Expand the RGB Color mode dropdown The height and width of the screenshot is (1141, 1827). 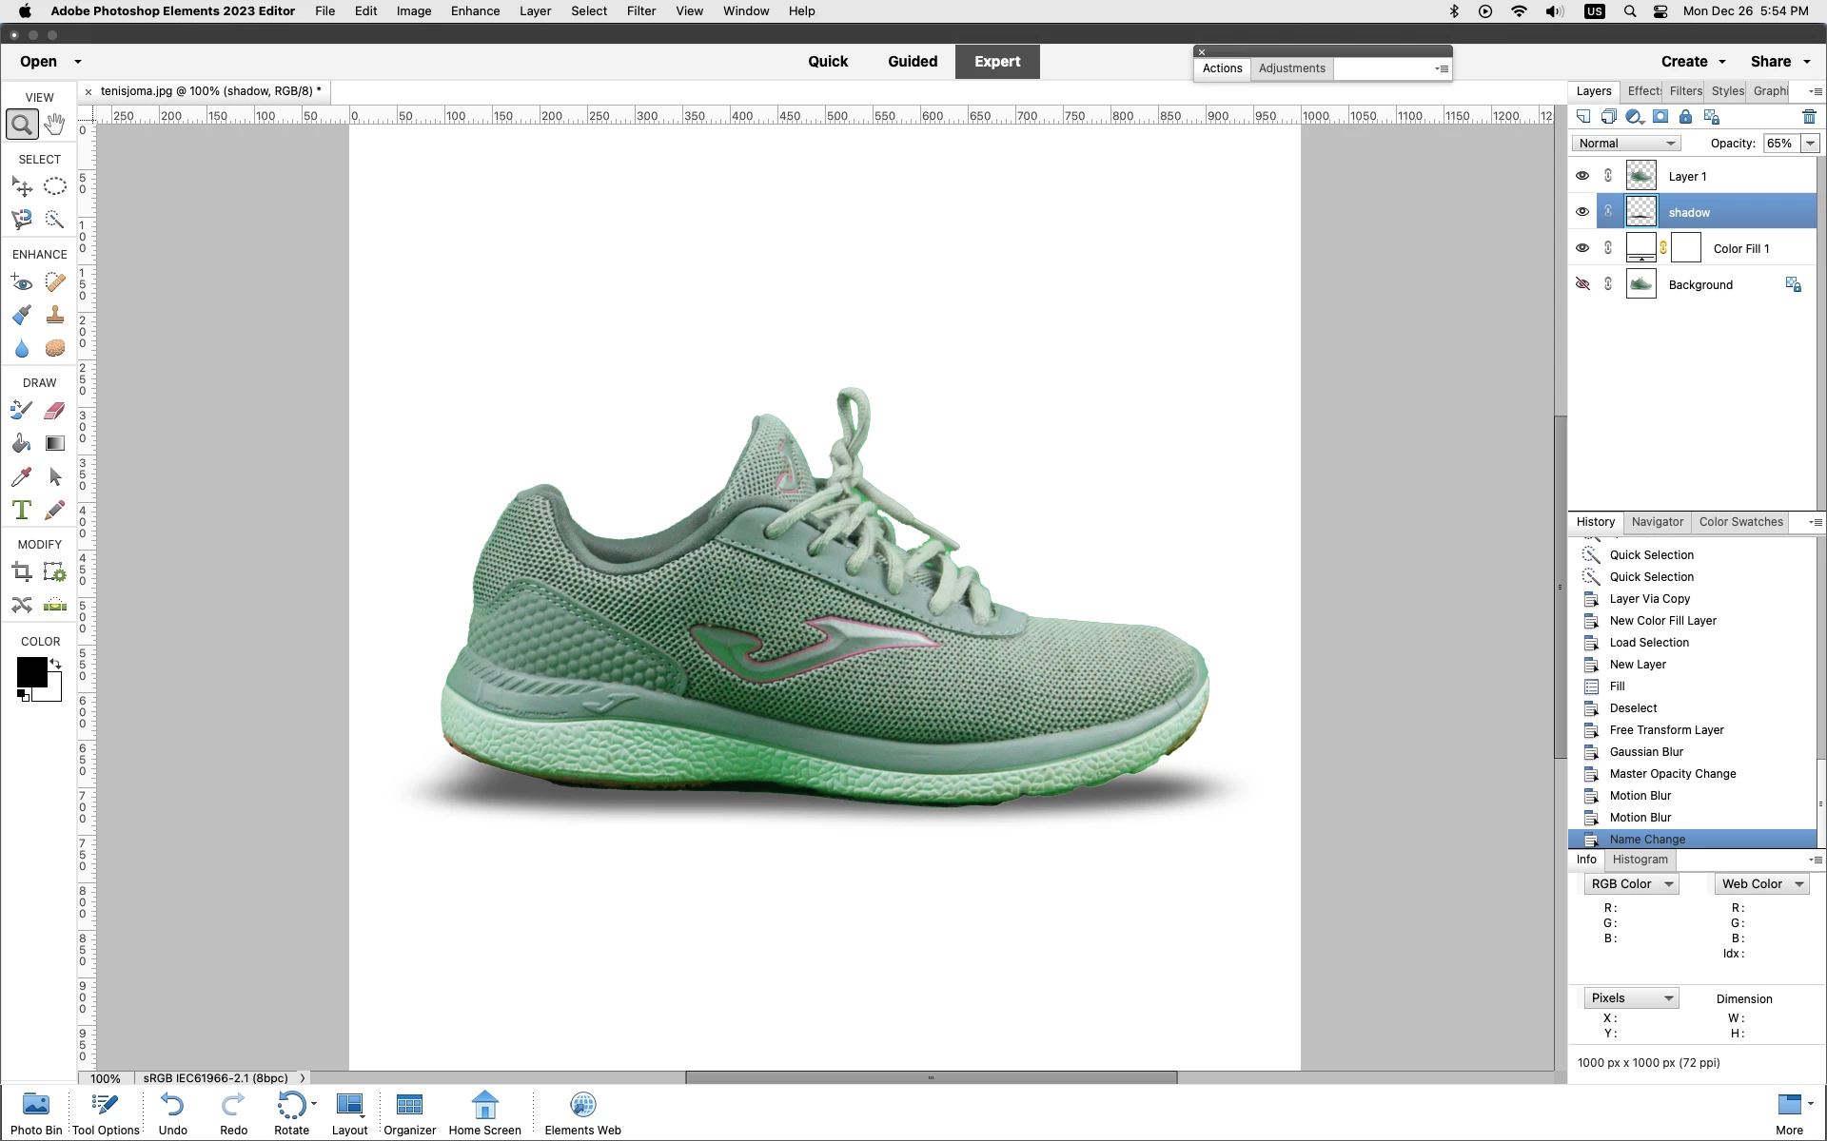coord(1631,884)
